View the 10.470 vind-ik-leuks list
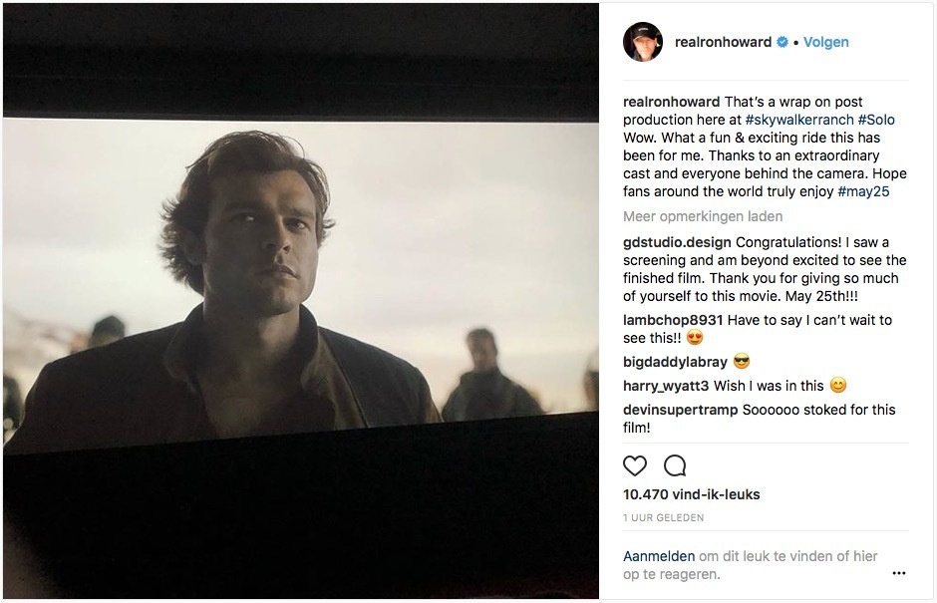This screenshot has width=937, height=603. [692, 494]
